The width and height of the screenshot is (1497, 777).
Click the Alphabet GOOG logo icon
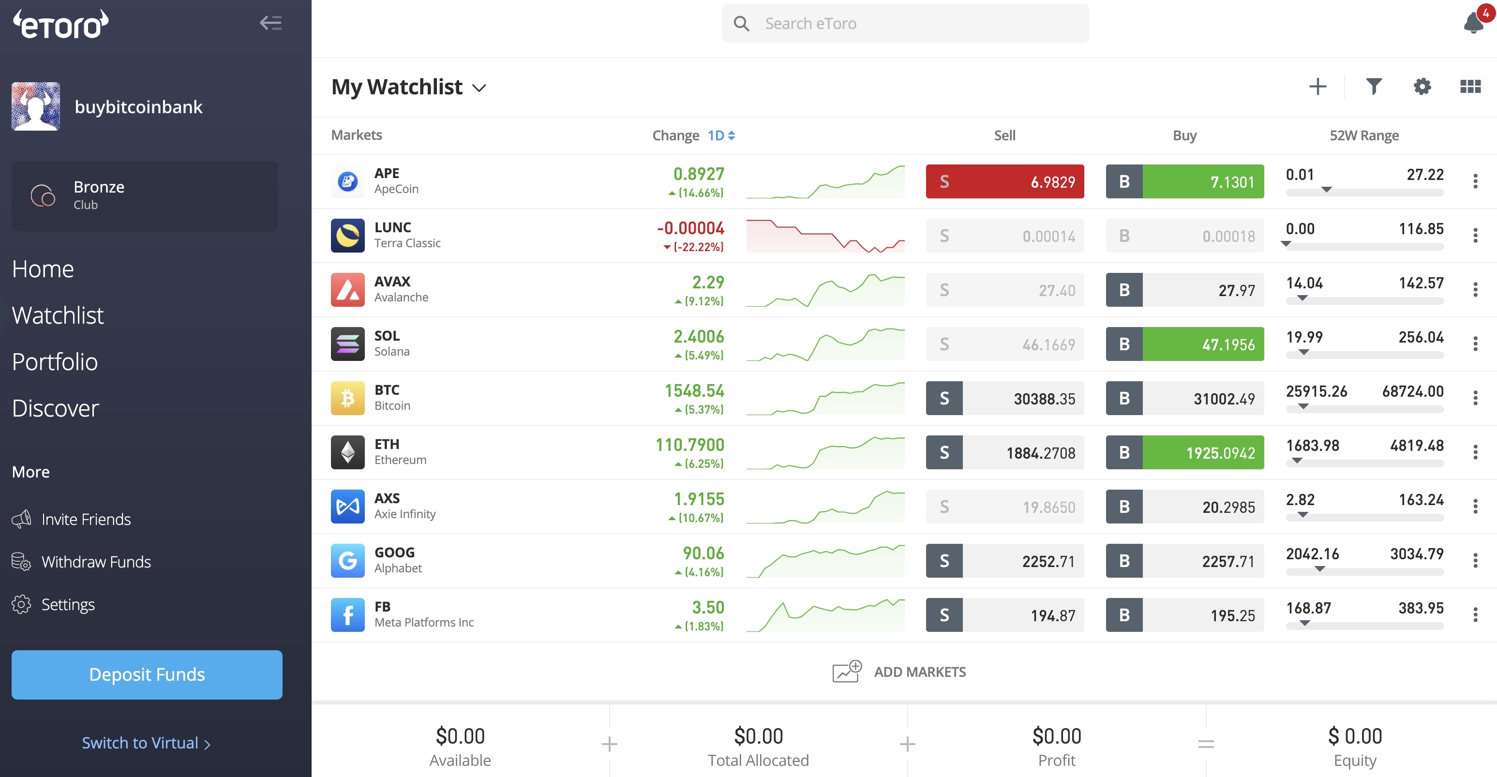347,561
